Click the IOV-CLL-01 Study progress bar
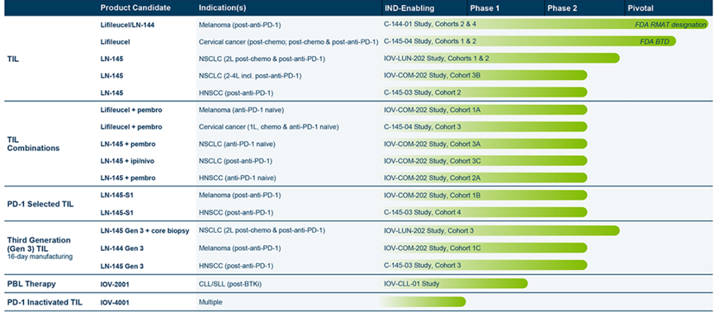This screenshot has height=312, width=714. tap(455, 284)
